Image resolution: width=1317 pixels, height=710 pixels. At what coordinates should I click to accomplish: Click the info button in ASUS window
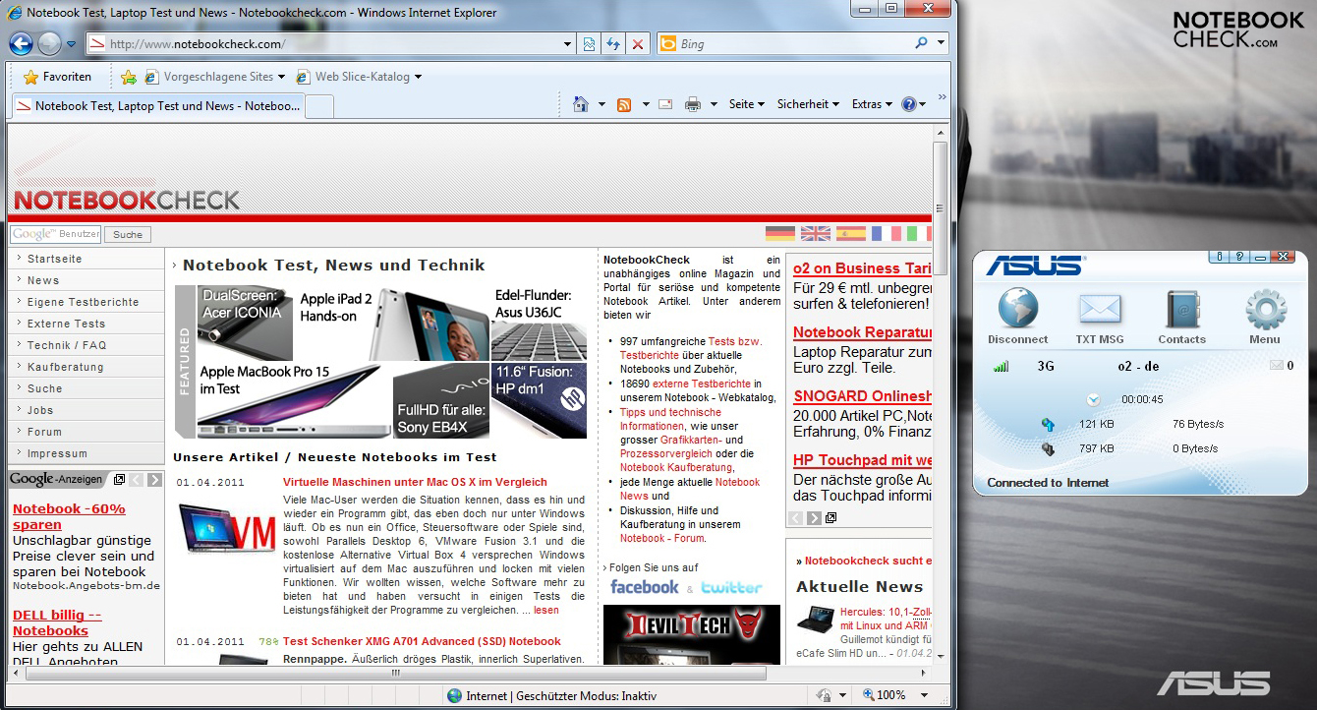(x=1219, y=257)
